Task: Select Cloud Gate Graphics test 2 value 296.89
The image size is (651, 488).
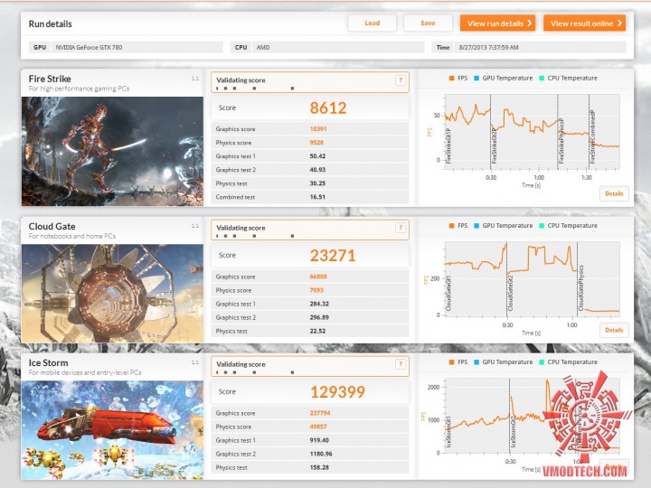Action: (x=319, y=317)
